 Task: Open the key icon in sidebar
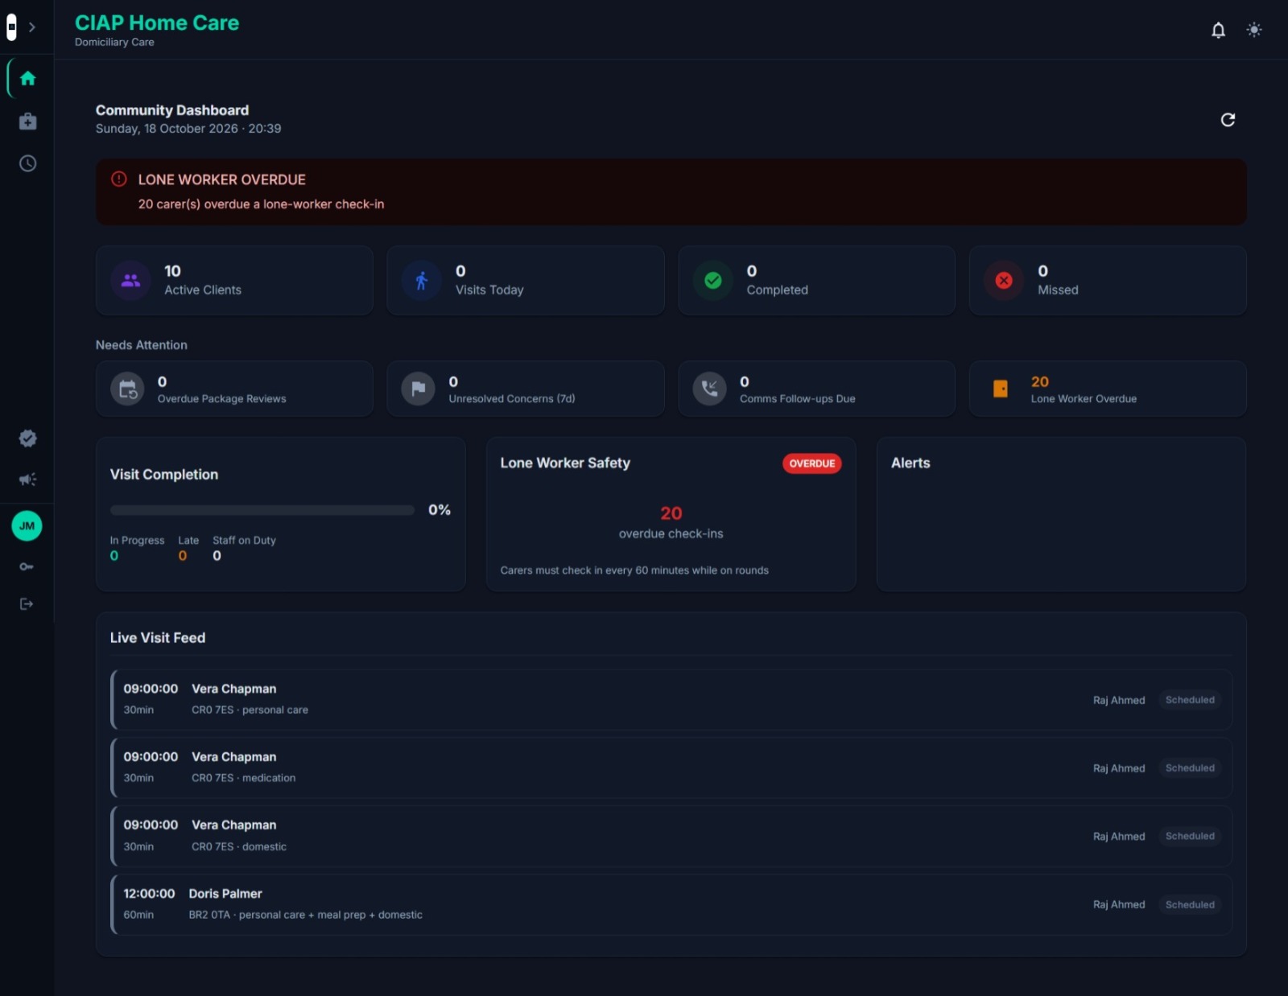point(27,567)
